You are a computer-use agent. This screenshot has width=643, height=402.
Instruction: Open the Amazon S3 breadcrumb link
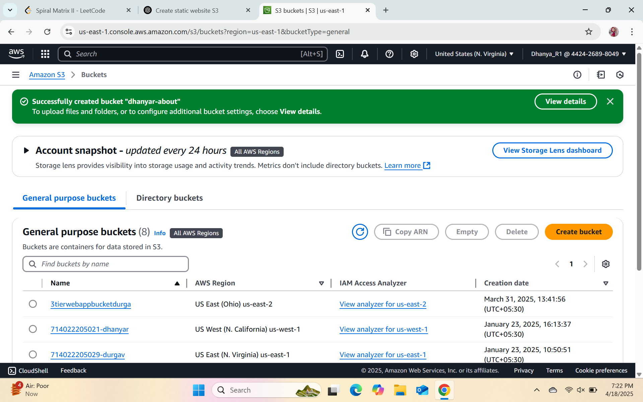point(47,75)
